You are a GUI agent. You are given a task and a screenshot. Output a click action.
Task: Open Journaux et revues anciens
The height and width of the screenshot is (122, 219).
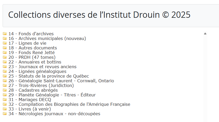pyautogui.click(x=42, y=67)
